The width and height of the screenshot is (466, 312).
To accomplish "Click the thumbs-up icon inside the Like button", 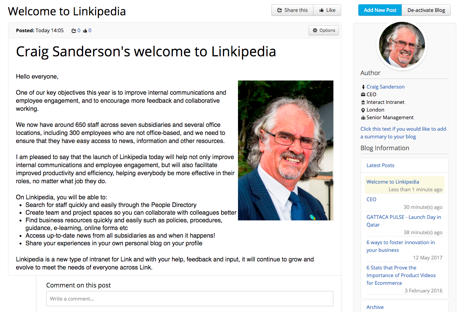I will [x=321, y=10].
